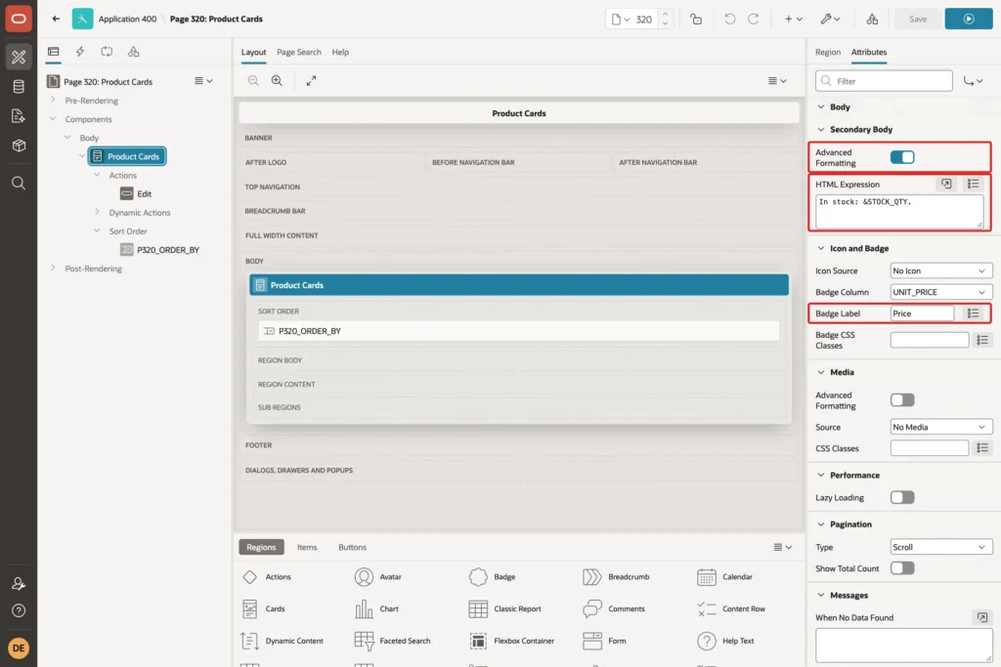Click in the HTML Expression text area
This screenshot has height=667, width=1001.
[899, 211]
